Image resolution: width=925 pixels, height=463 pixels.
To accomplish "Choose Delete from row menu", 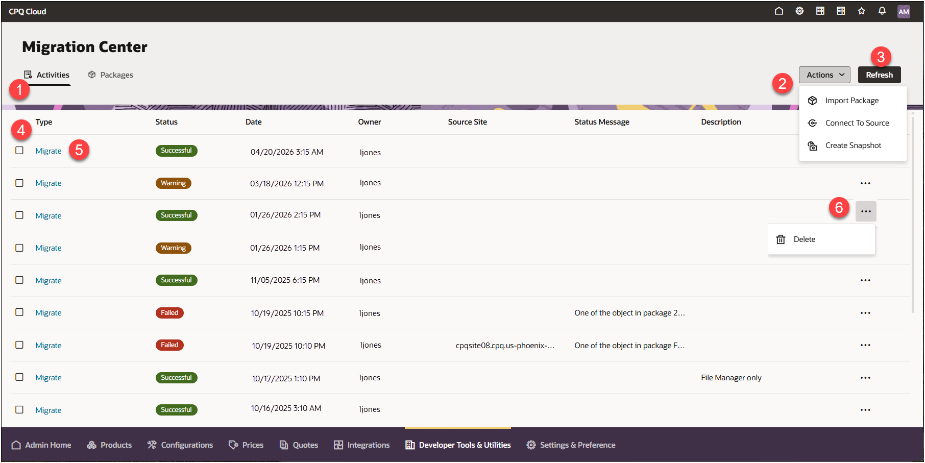I will 821,239.
